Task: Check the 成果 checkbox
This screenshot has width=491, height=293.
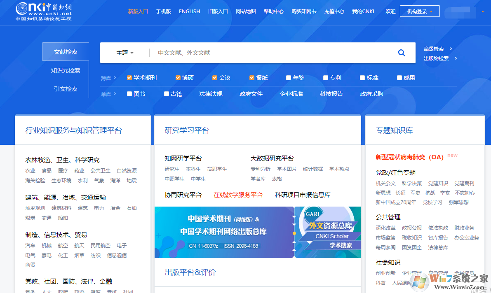Action: 399,78
